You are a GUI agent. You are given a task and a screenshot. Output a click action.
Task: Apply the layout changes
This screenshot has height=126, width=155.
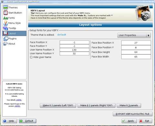(129, 121)
